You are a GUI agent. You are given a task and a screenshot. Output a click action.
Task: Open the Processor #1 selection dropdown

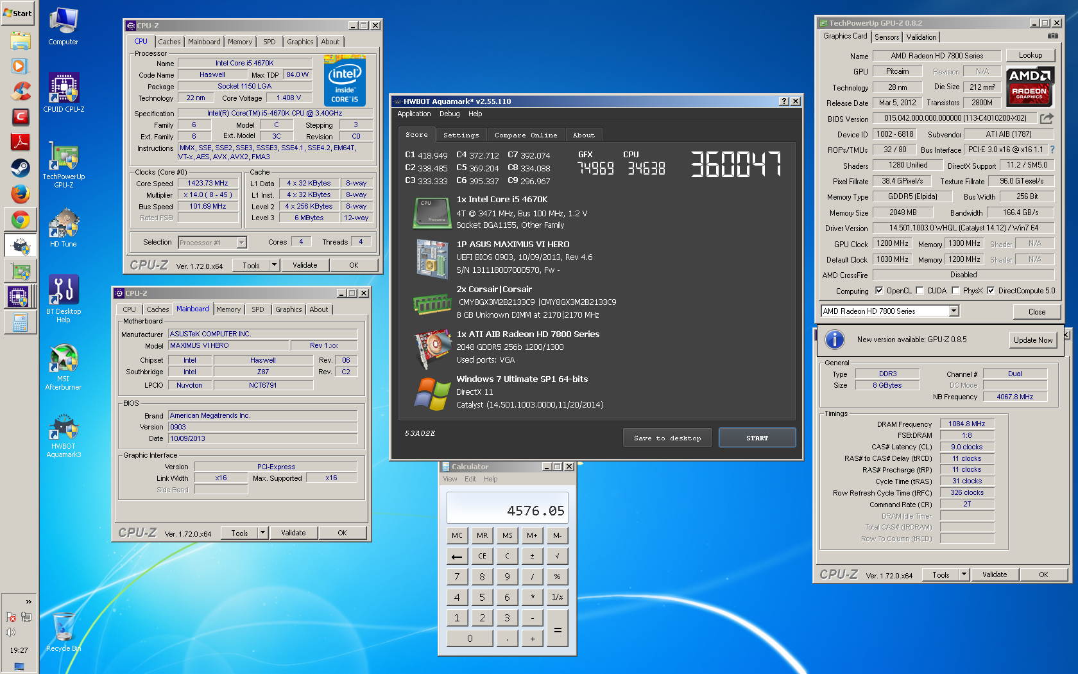tap(241, 242)
